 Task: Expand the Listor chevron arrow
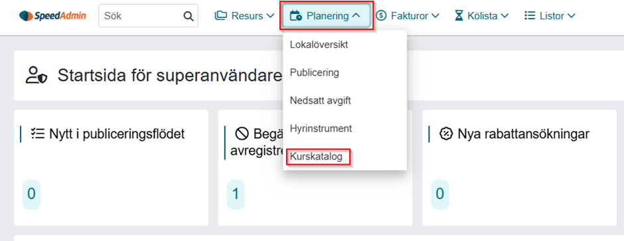[571, 16]
